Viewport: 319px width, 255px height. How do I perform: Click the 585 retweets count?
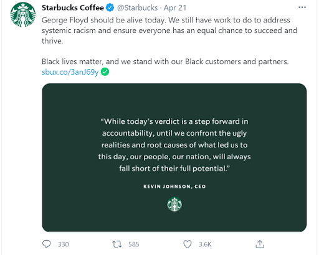click(x=133, y=244)
